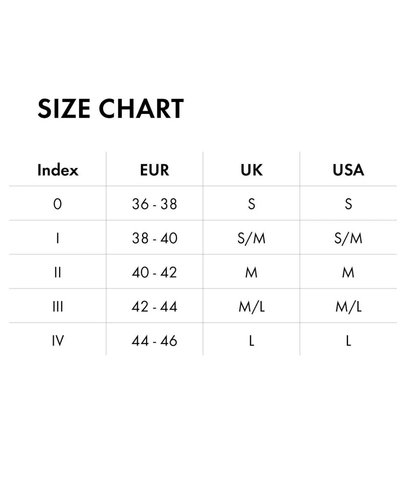Select the UK column header
Image resolution: width=406 pixels, height=487 pixels.
click(x=251, y=170)
